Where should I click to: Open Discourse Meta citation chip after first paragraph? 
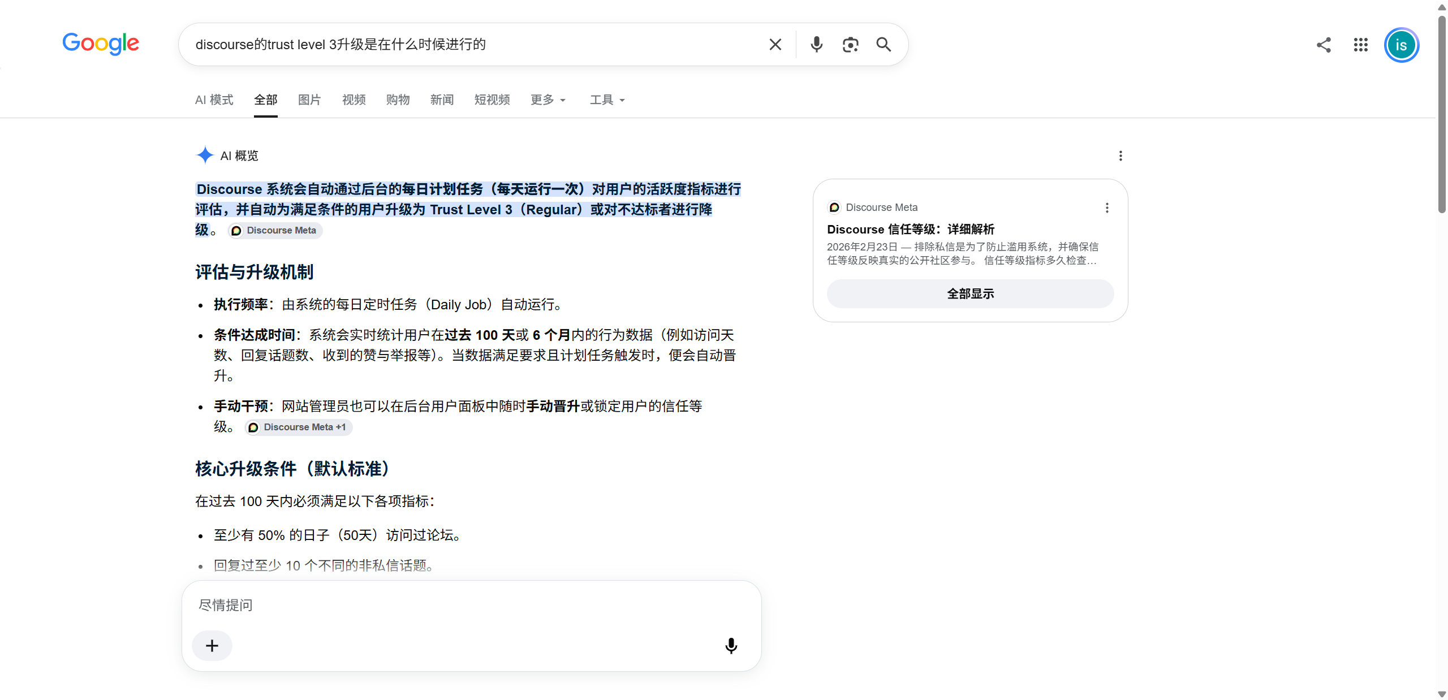pyautogui.click(x=275, y=231)
